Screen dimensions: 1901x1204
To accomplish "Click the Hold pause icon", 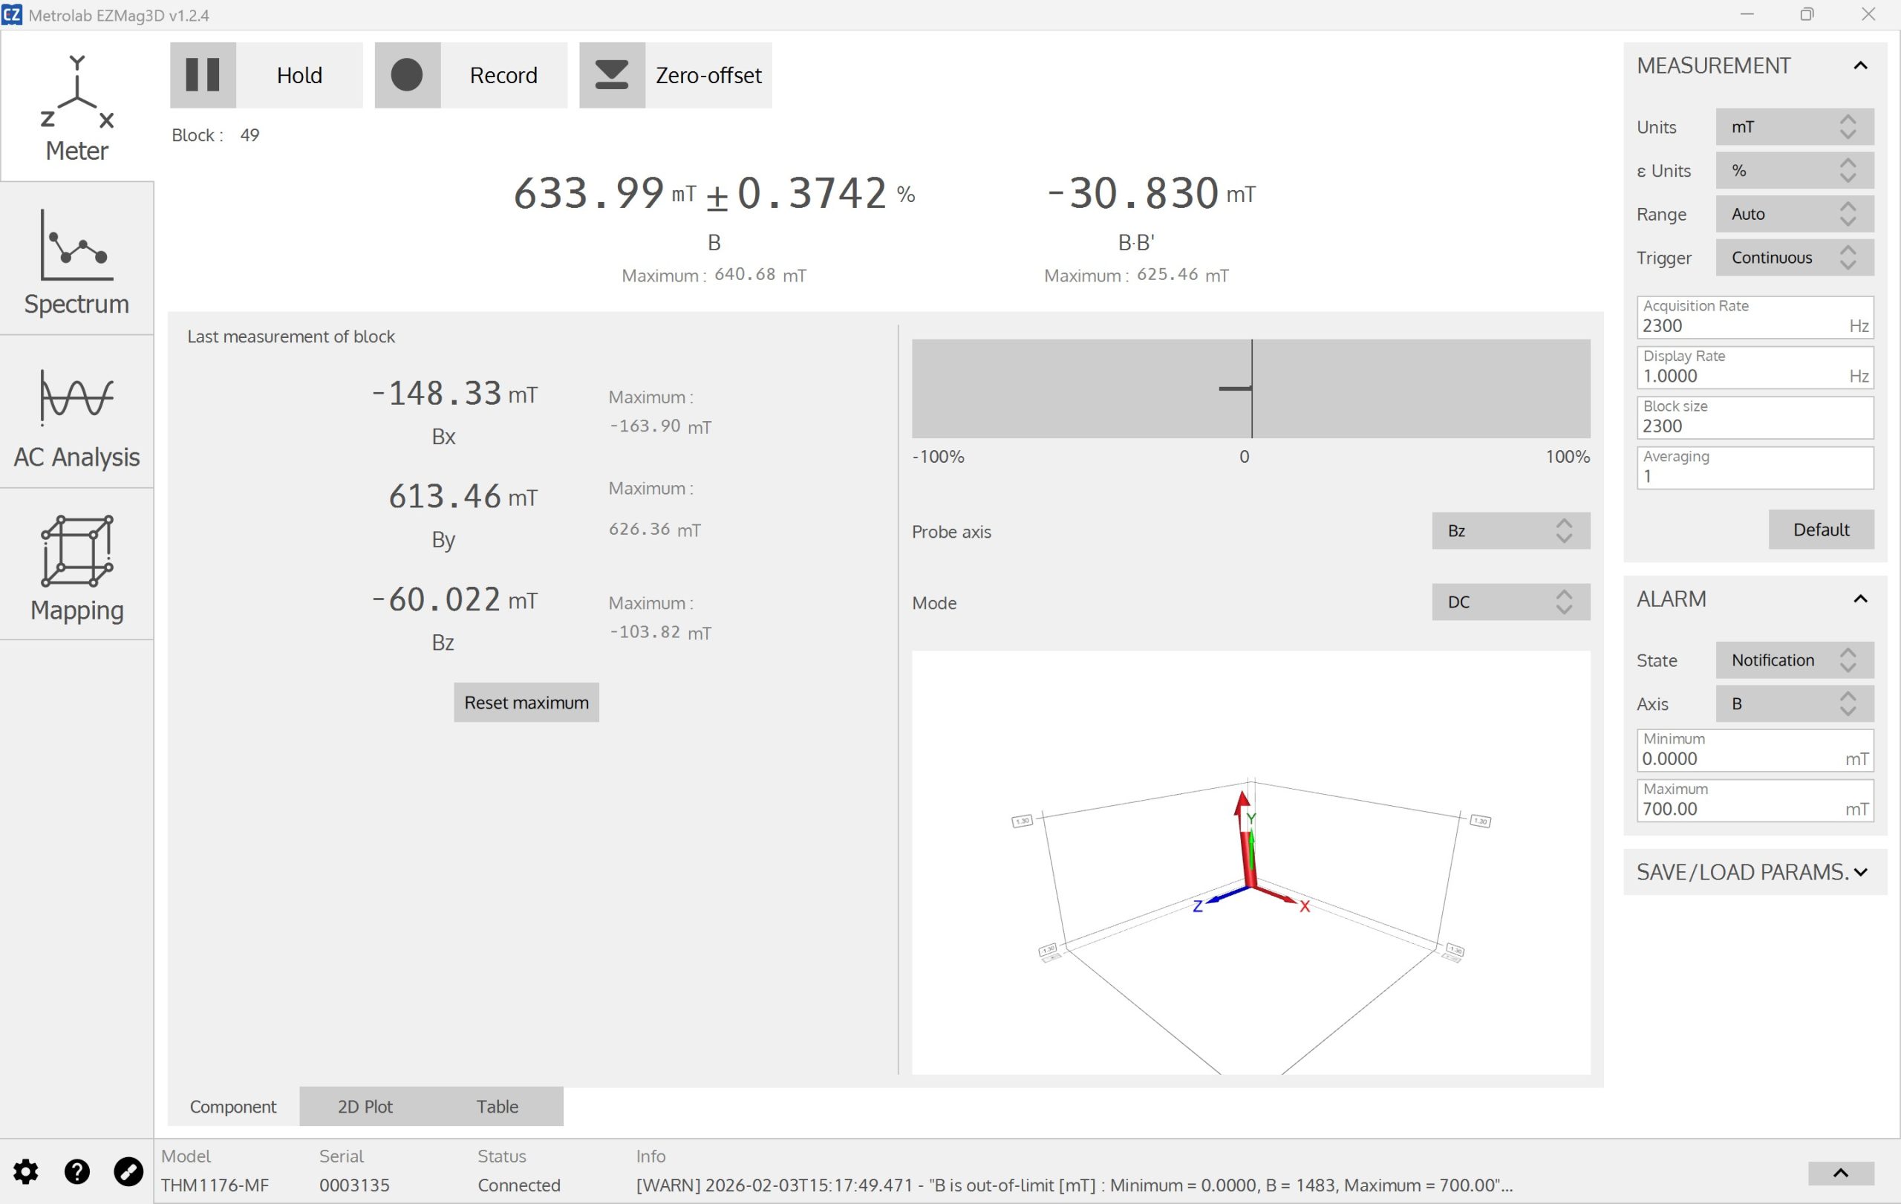I will coord(203,75).
